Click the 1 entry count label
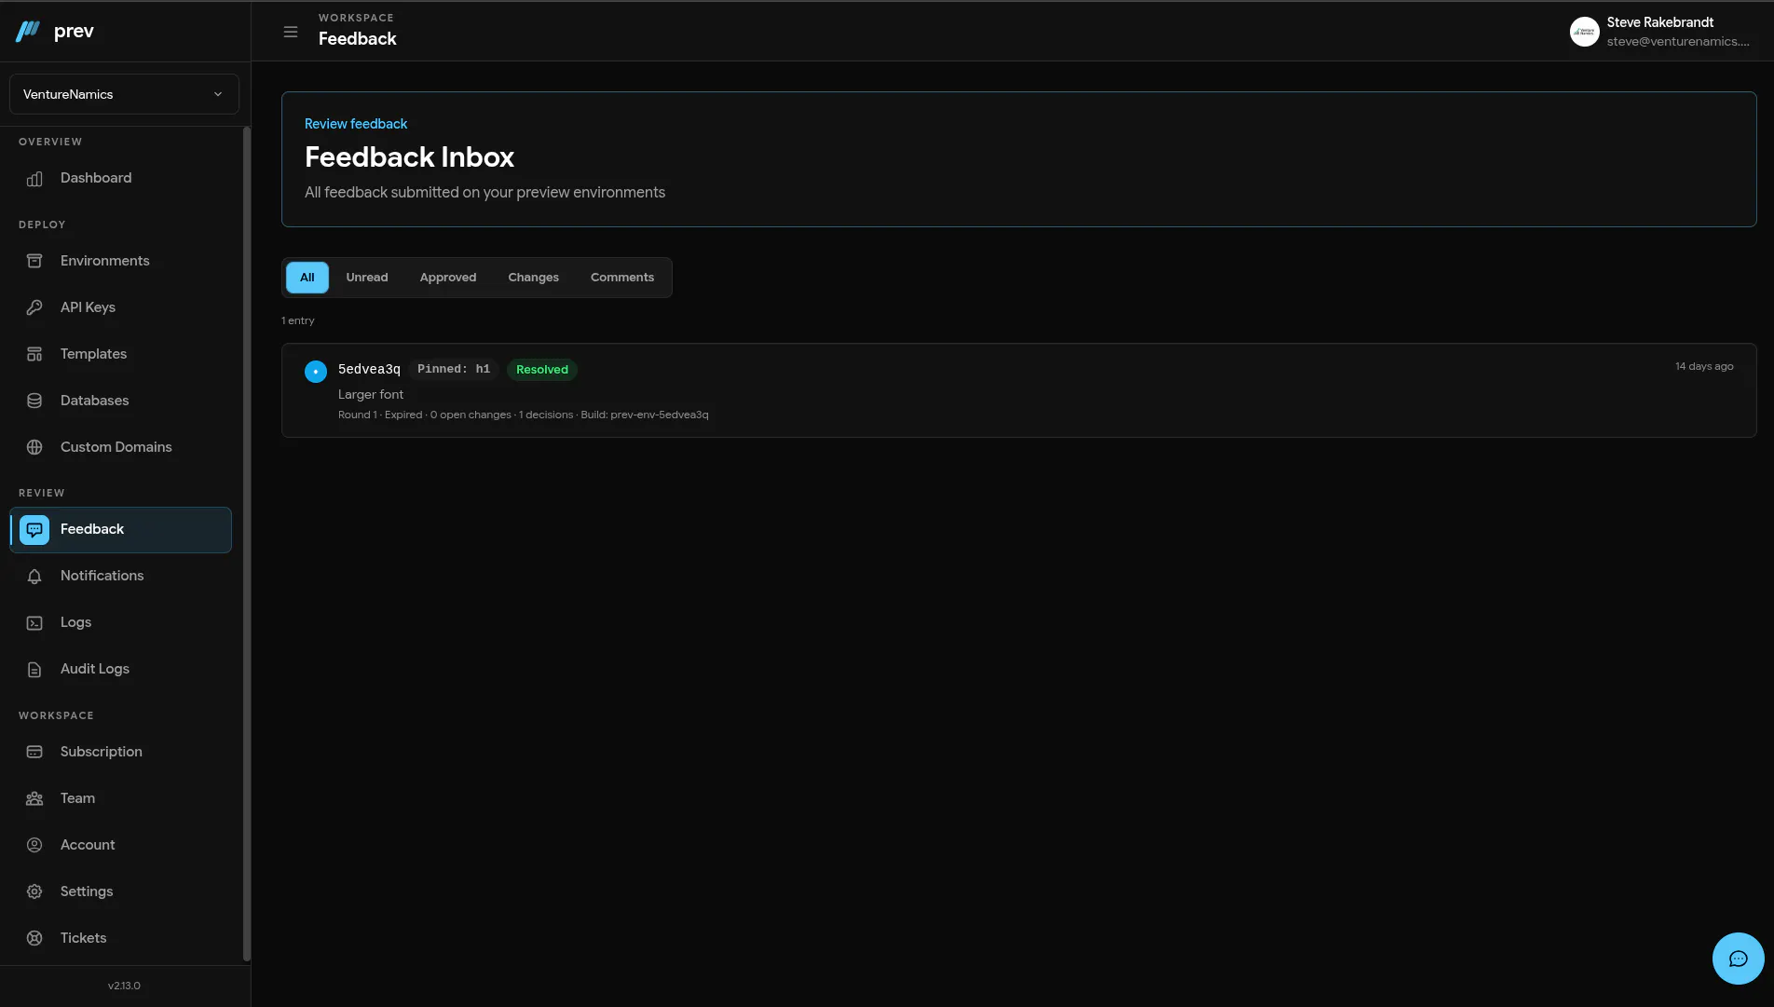The height and width of the screenshot is (1007, 1774). pos(298,321)
